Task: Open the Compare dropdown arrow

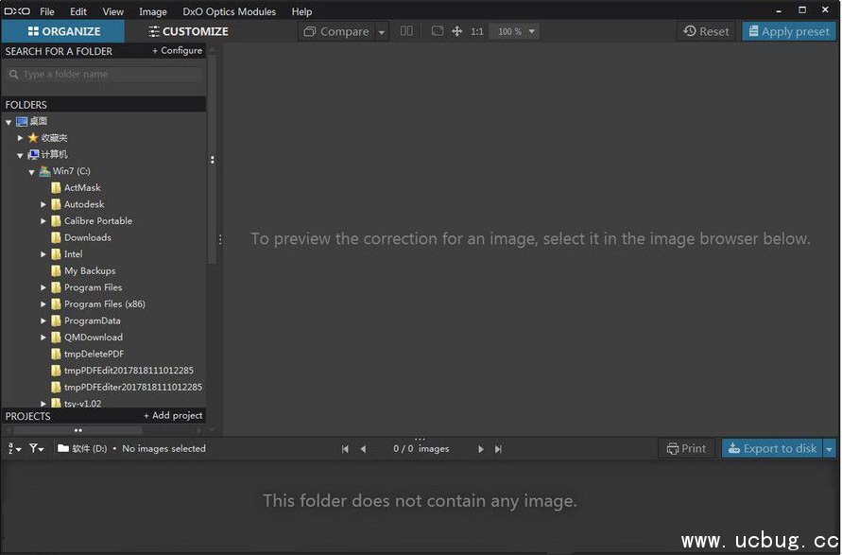Action: point(381,32)
